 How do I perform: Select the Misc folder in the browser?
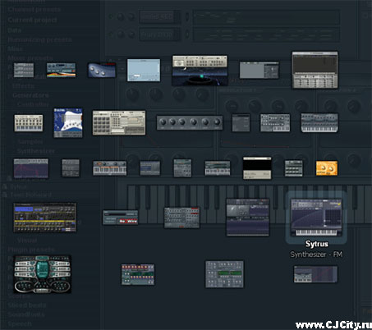tap(15, 49)
